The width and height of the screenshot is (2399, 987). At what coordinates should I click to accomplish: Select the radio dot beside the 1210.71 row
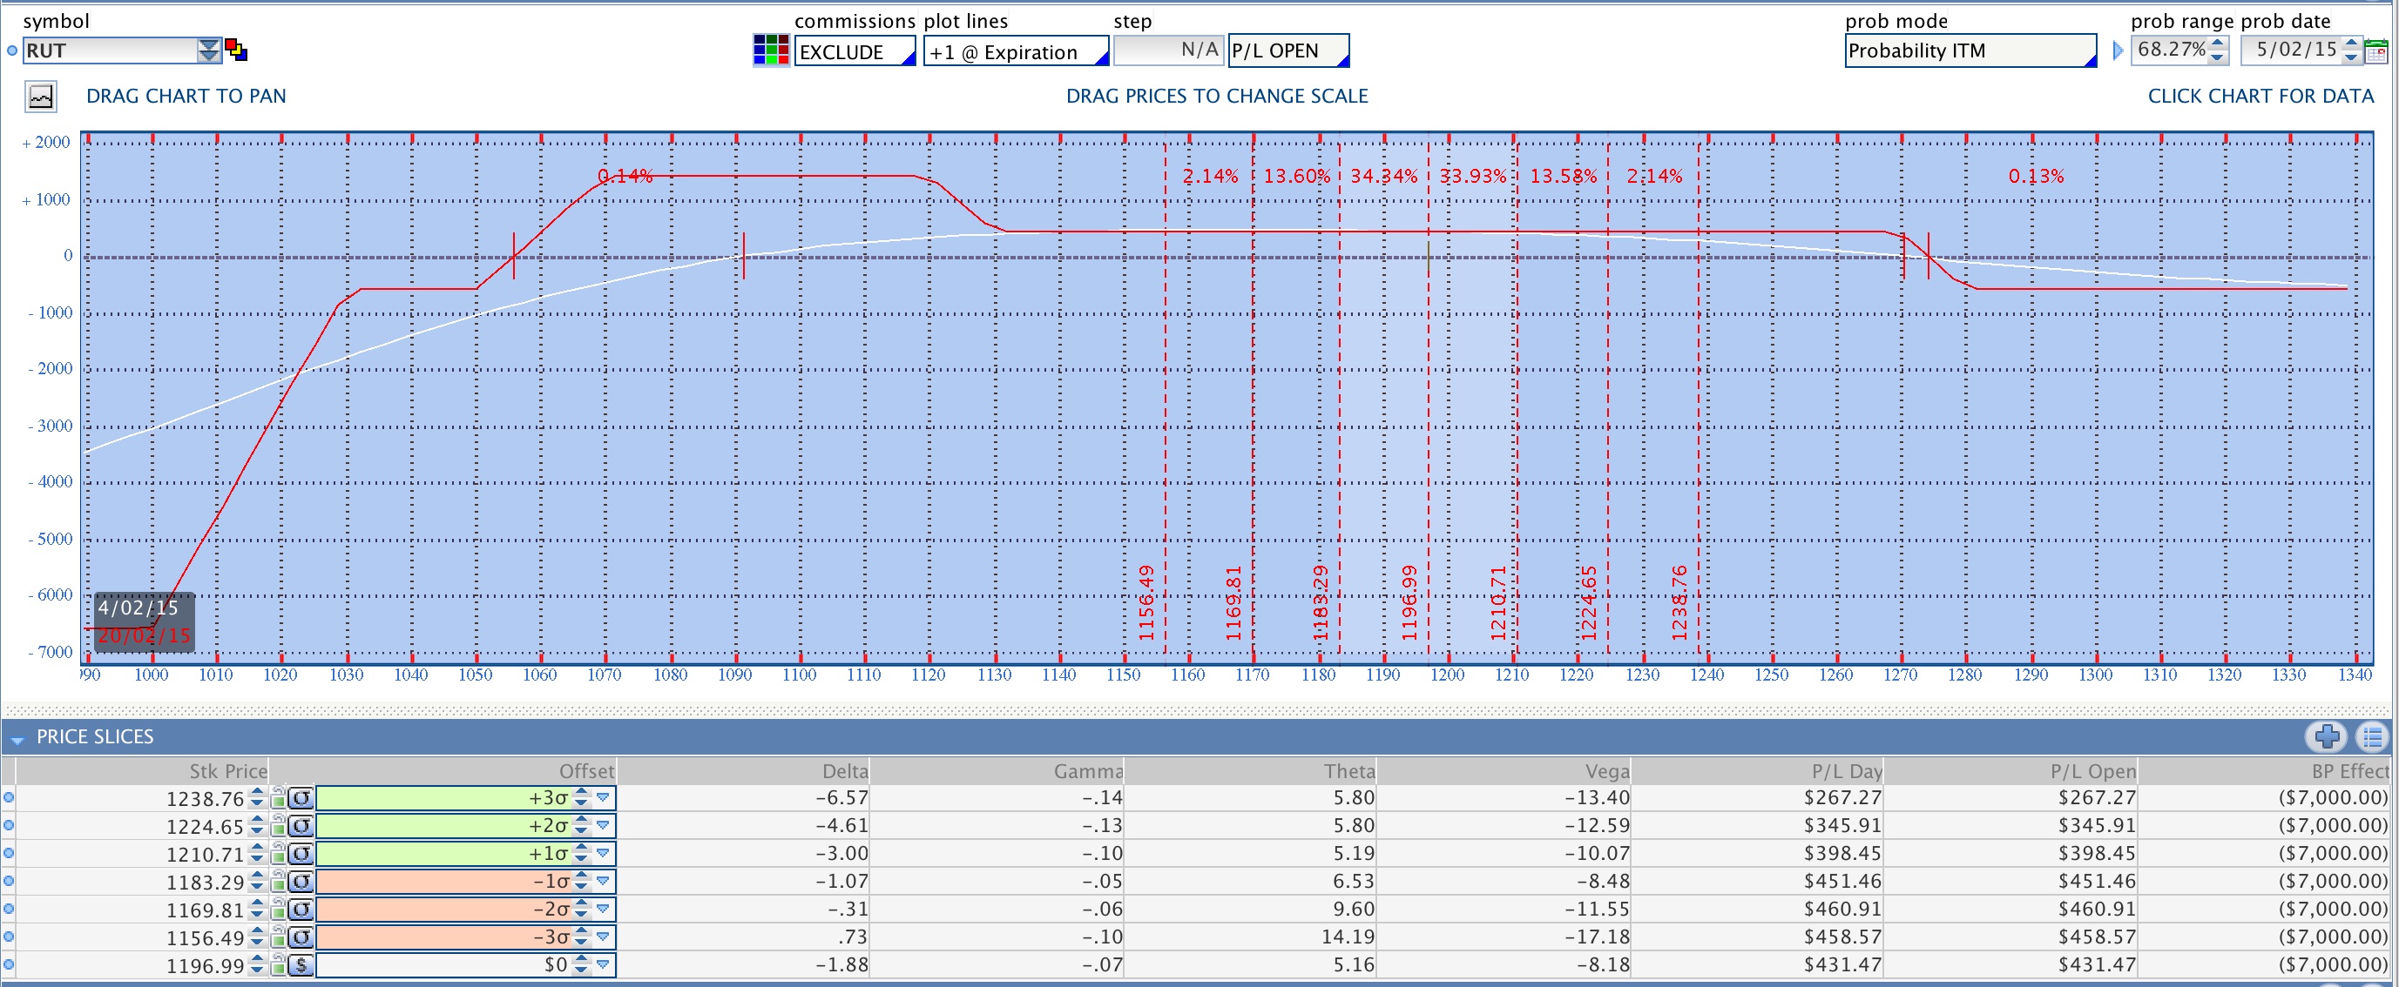[x=10, y=853]
